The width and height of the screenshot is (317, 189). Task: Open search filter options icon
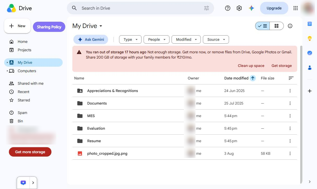coord(207,8)
